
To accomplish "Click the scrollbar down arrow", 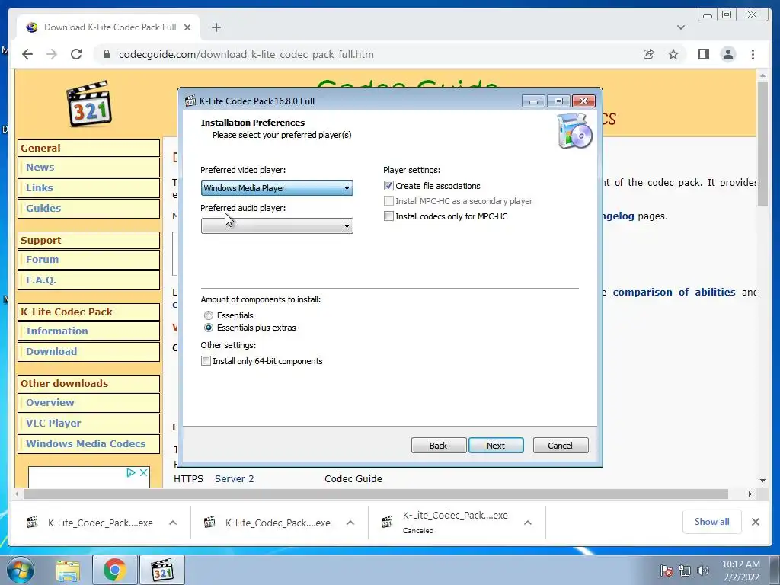I will tap(762, 481).
